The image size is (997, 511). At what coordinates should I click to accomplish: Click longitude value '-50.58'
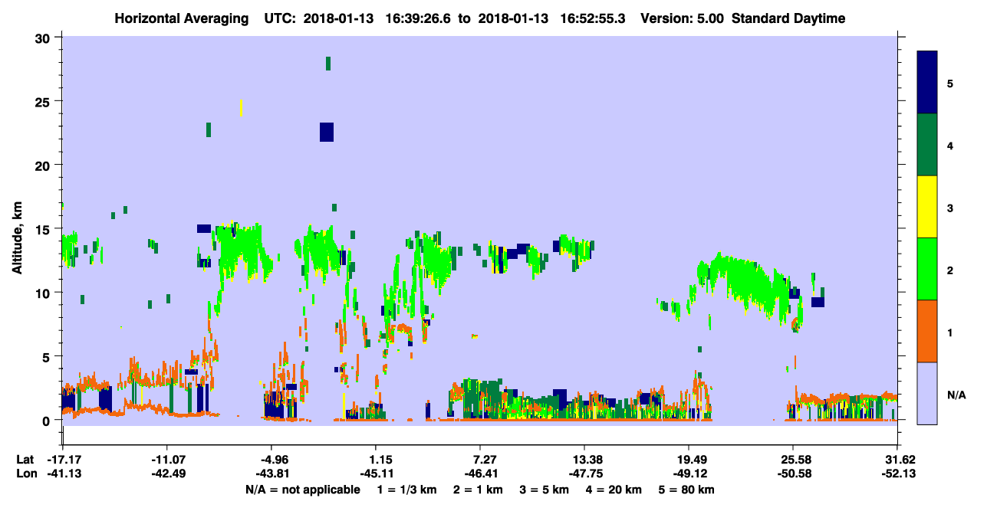[x=793, y=473]
